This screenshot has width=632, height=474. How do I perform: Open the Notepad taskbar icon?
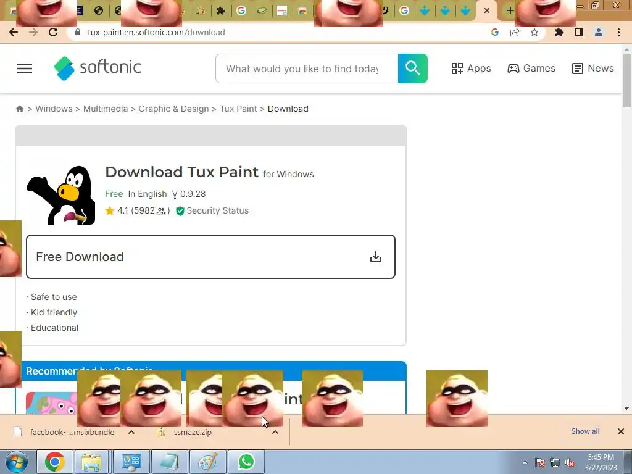[x=169, y=462]
